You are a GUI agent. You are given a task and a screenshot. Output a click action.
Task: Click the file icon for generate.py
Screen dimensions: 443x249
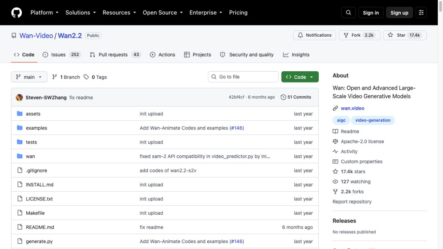tap(20, 241)
